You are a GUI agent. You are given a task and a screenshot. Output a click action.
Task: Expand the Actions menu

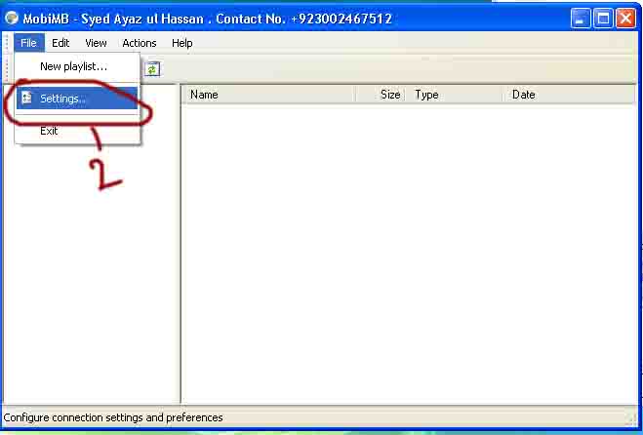point(140,43)
